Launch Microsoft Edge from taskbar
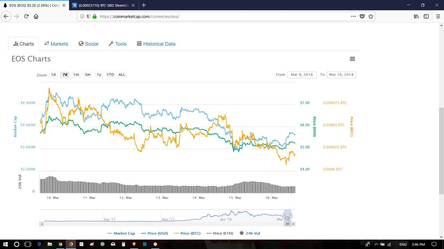 click(39, 244)
